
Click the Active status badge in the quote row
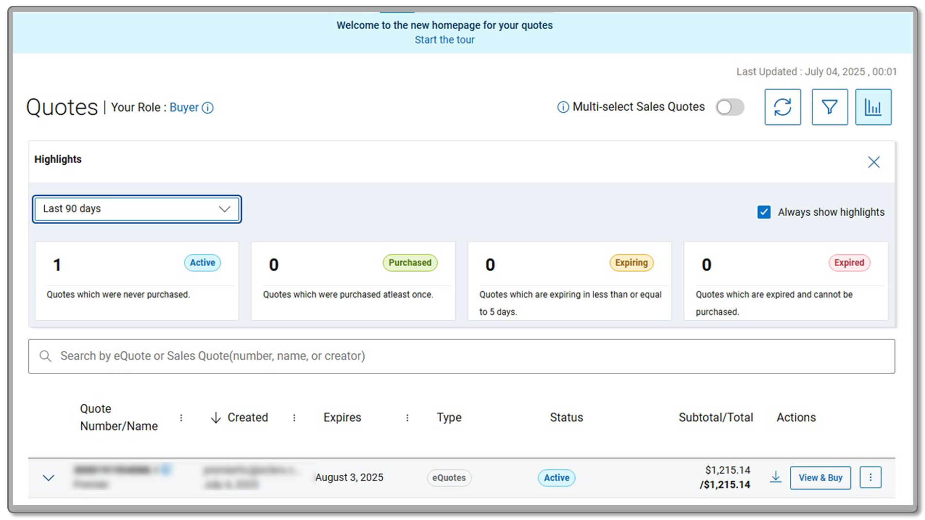pos(556,478)
